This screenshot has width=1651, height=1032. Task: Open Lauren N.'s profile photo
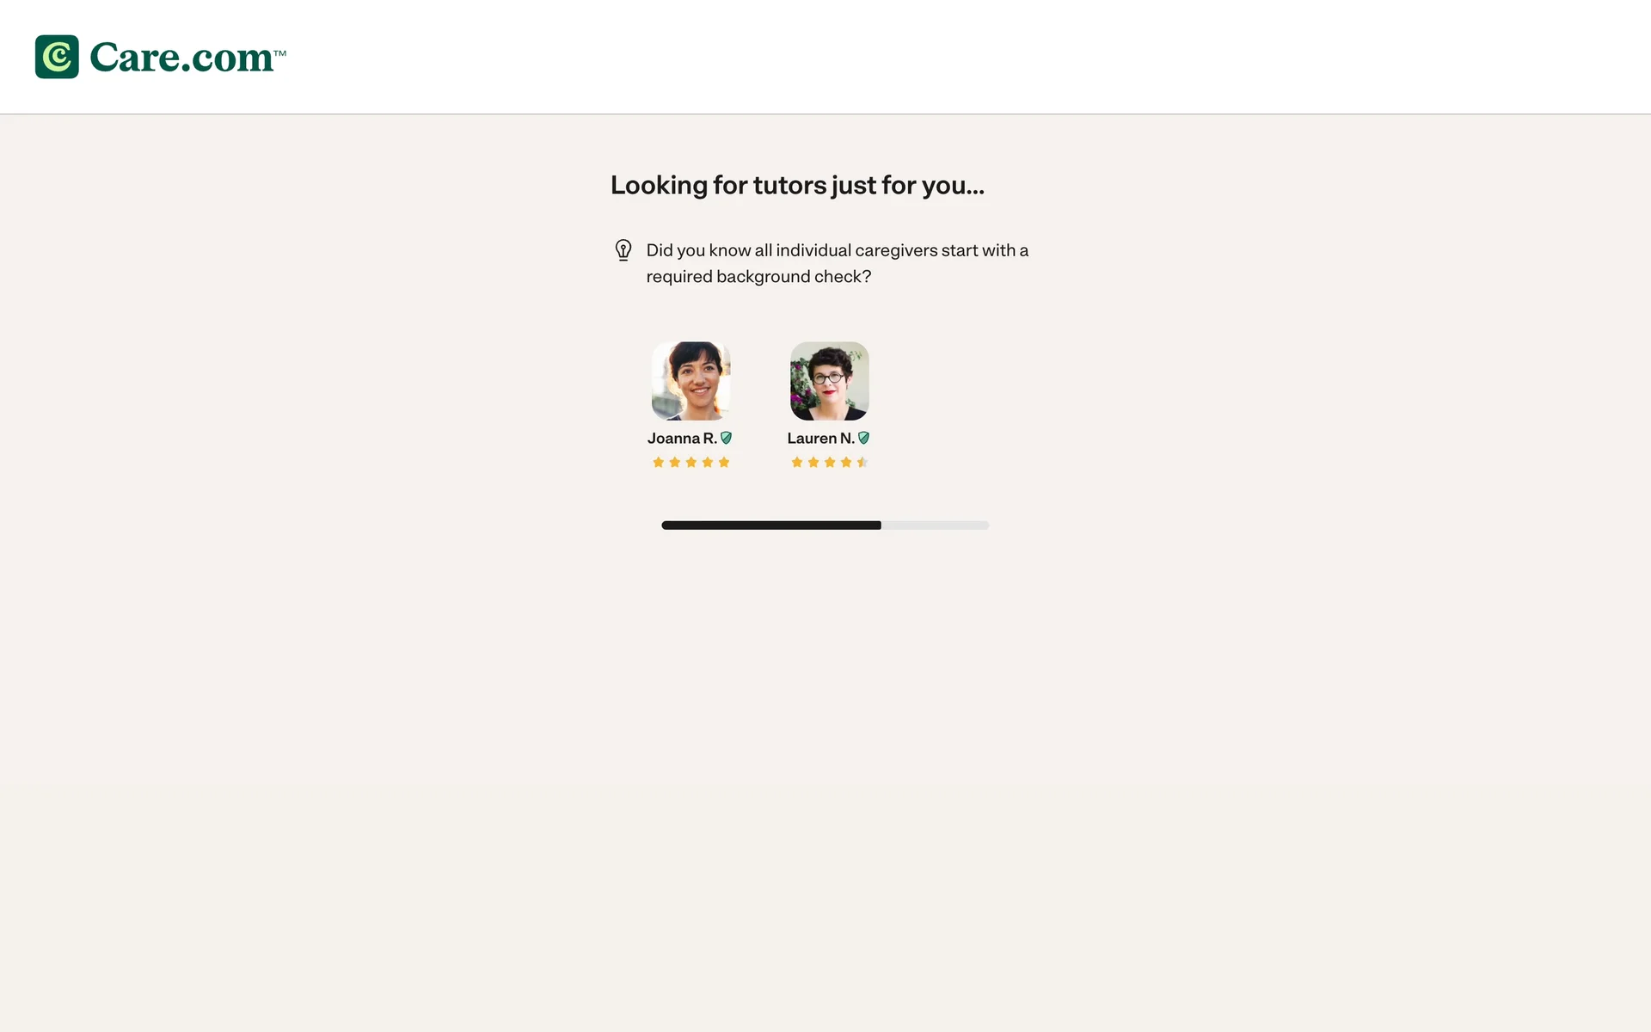point(830,381)
